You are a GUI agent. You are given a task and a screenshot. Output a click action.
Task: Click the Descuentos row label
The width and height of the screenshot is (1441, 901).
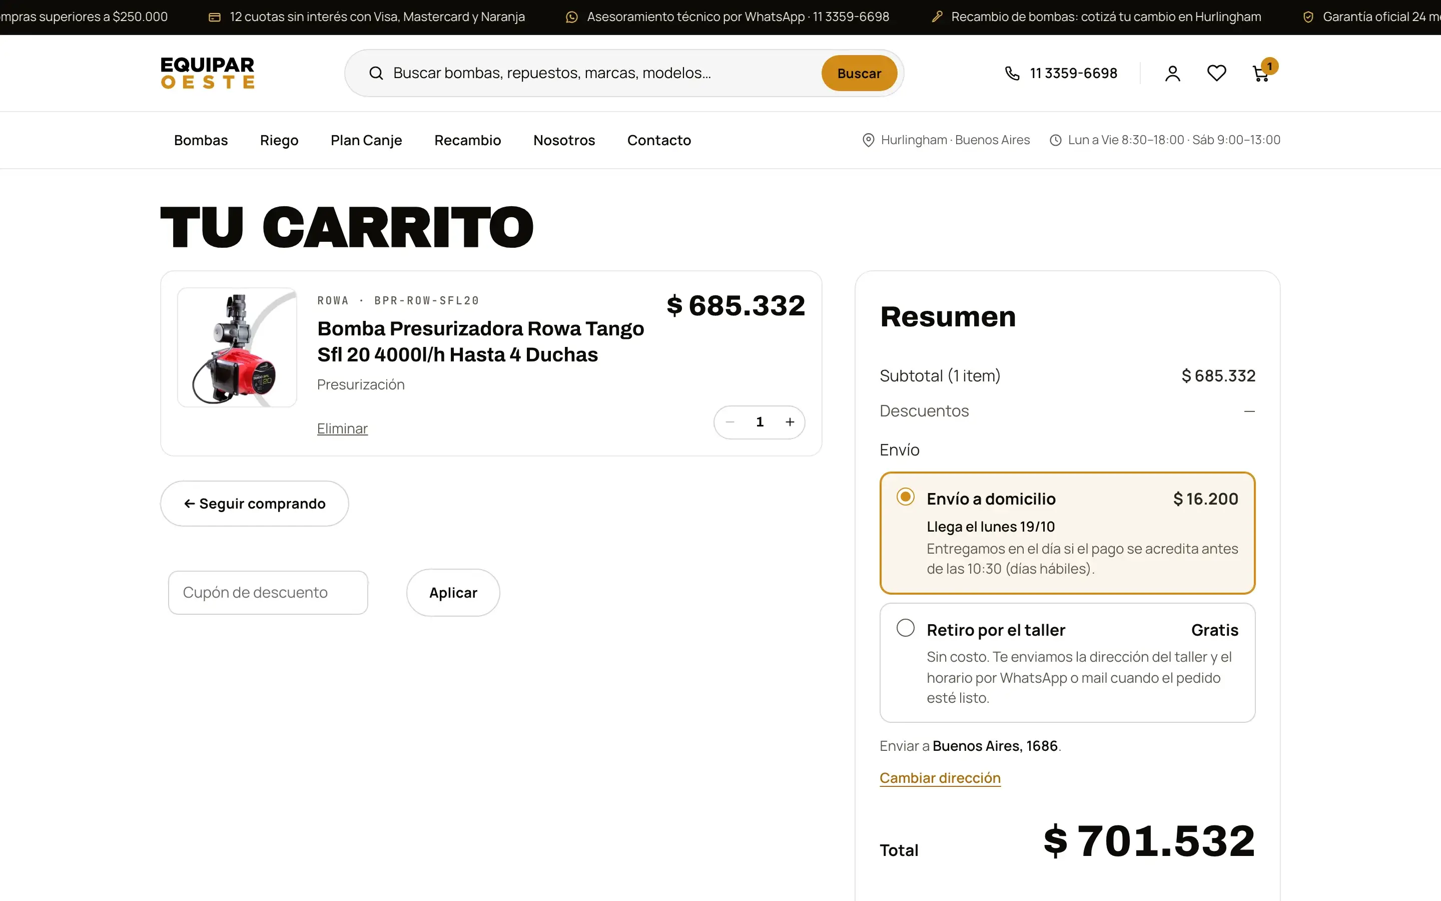pos(924,411)
